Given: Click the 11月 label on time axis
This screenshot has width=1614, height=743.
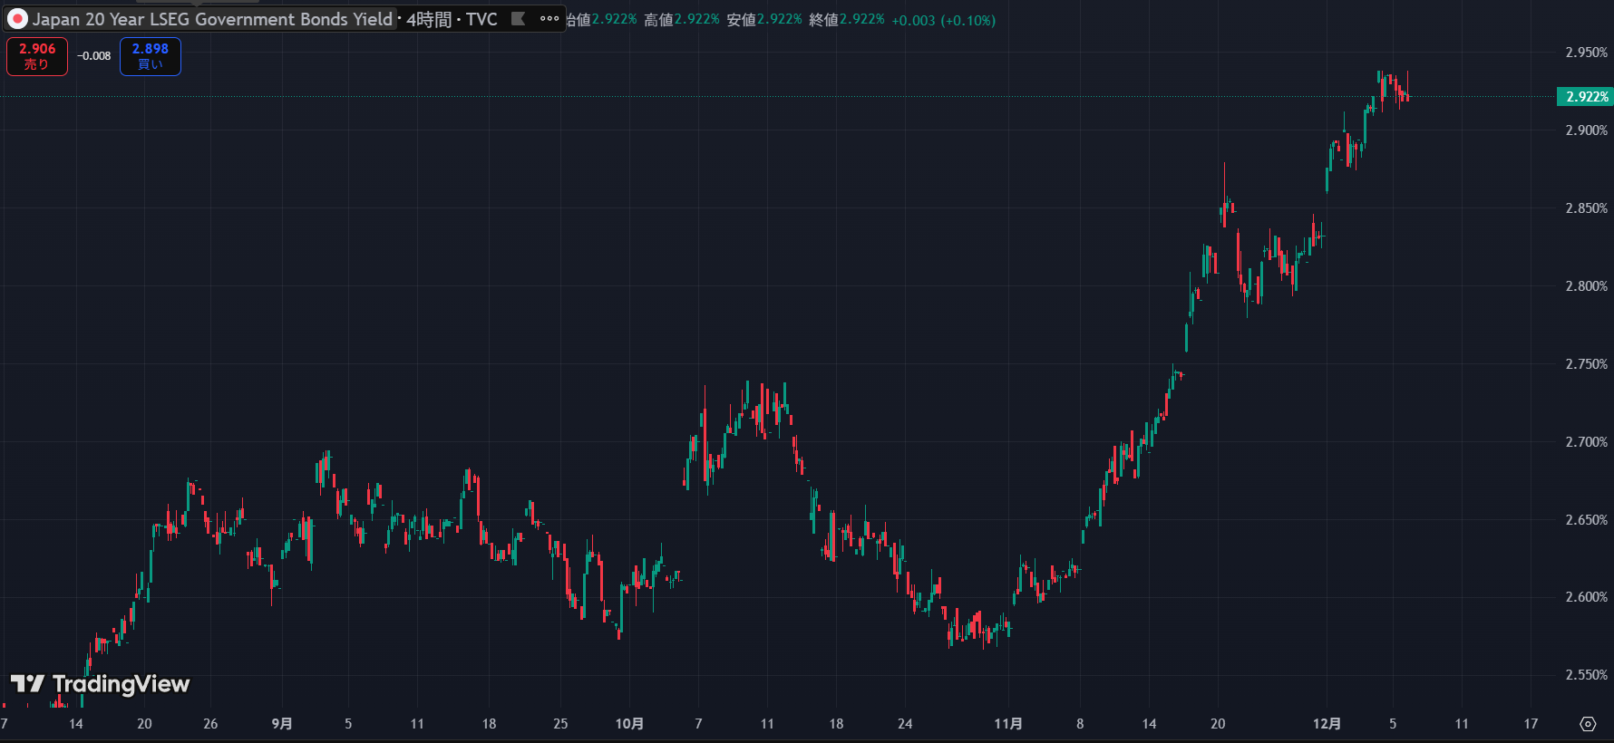Looking at the screenshot, I should [x=1007, y=723].
